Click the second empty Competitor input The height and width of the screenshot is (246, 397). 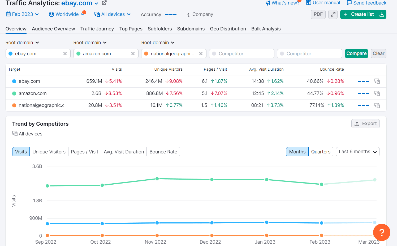pyautogui.click(x=310, y=54)
